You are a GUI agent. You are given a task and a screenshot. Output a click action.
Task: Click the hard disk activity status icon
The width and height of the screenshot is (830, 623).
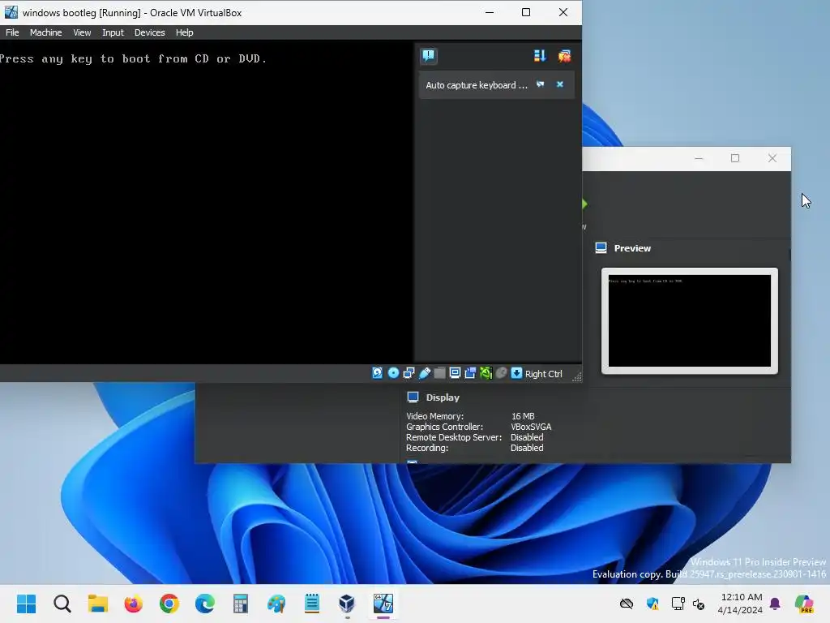pyautogui.click(x=378, y=373)
